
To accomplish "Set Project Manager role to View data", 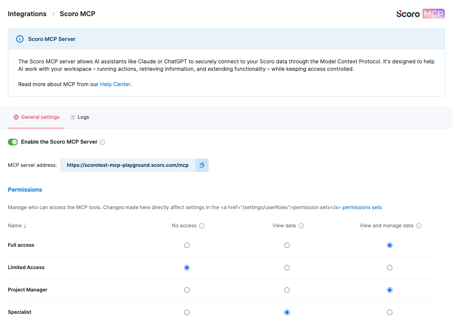I will [x=287, y=290].
